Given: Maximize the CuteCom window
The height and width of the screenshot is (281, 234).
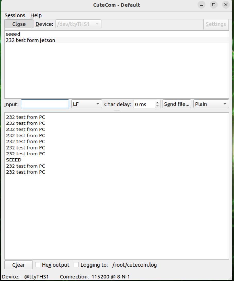Looking at the screenshot, I should coord(213,5).
